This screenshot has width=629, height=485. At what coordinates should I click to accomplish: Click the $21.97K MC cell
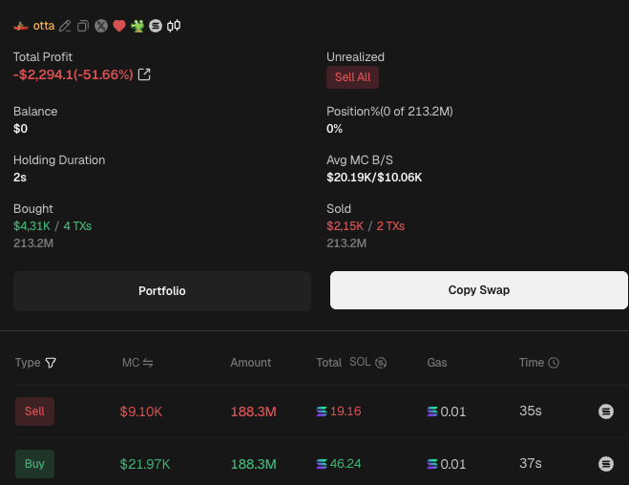145,464
